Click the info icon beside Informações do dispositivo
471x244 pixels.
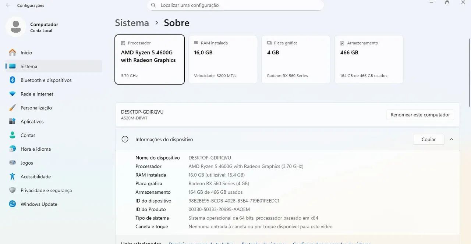tap(125, 139)
